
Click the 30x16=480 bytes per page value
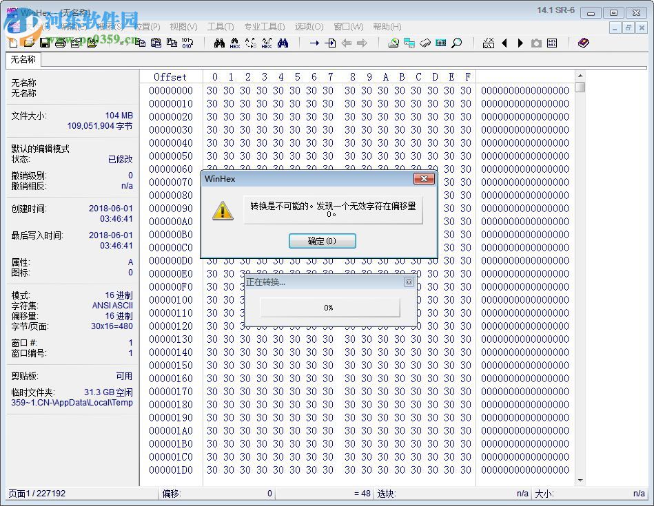point(112,326)
